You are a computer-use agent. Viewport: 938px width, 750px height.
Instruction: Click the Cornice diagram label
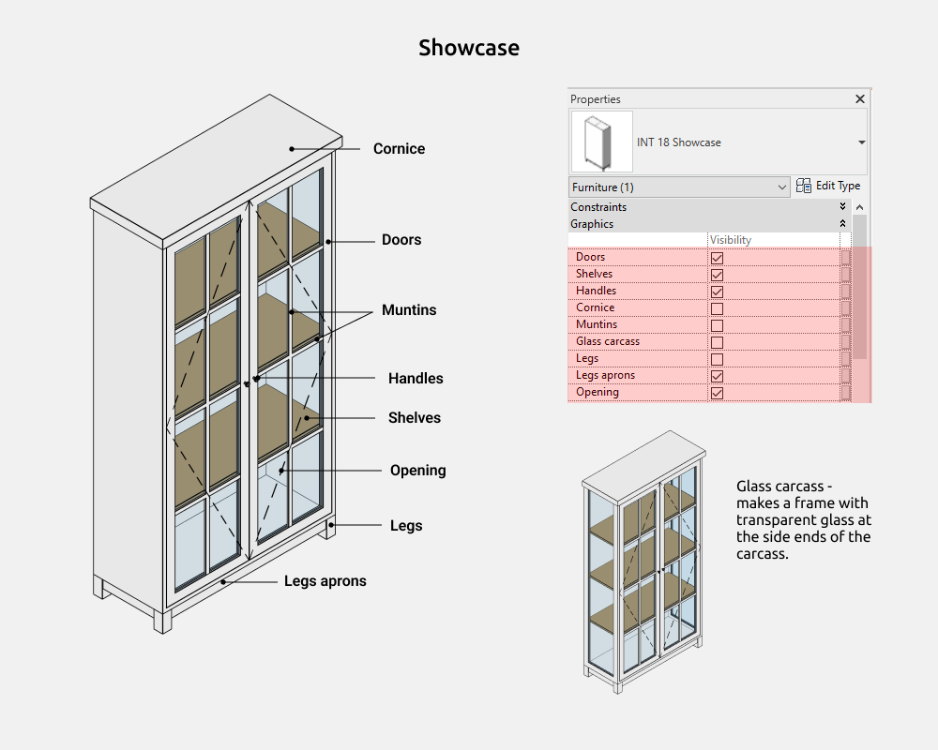click(399, 148)
